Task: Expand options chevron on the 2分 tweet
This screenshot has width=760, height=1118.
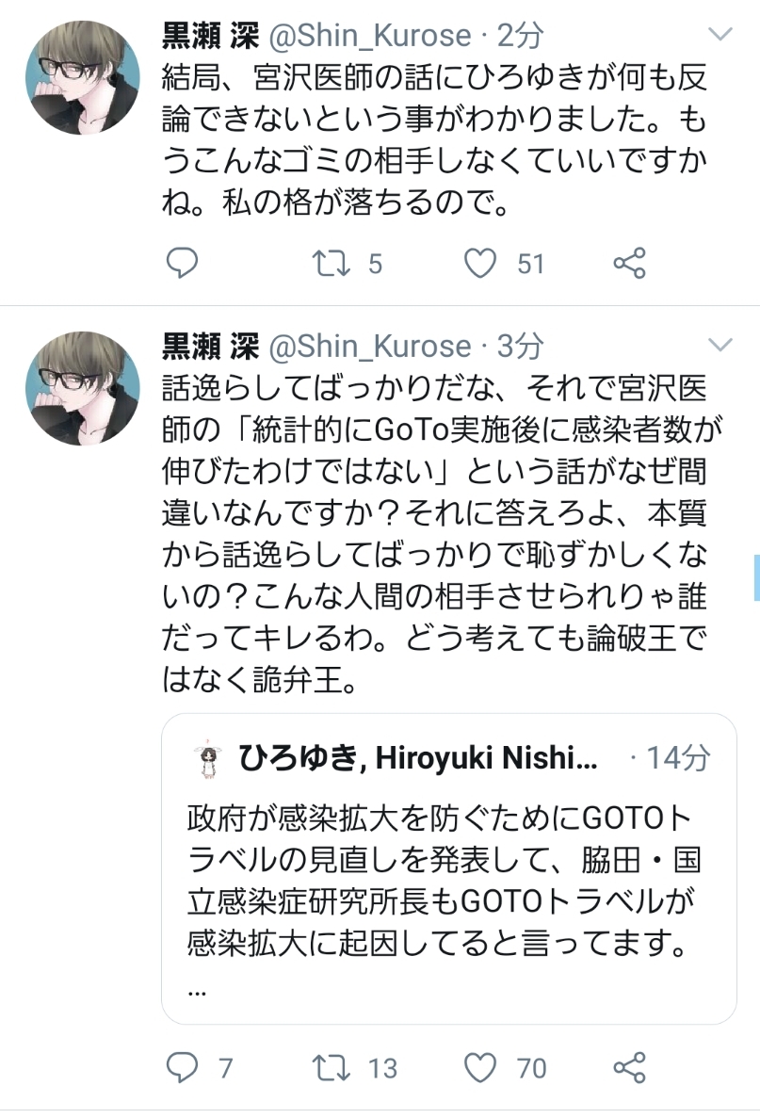Action: [720, 34]
